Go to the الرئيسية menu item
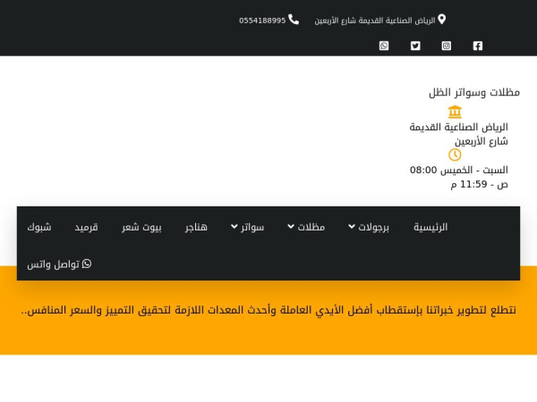Viewport: 537px width, 402px height. tap(430, 227)
